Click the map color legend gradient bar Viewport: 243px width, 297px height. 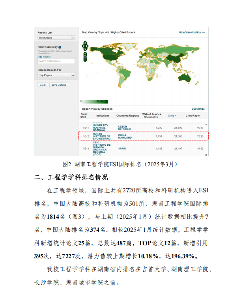point(95,101)
